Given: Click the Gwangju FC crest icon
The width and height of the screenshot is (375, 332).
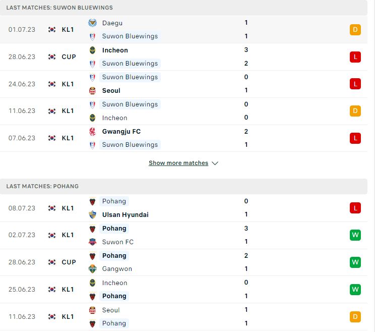Looking at the screenshot, I should coord(92,132).
